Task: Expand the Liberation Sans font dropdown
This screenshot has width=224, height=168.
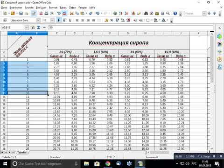Action: [x=38, y=20]
